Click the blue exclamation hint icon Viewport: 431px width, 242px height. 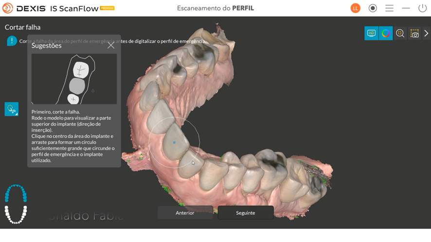pos(12,41)
